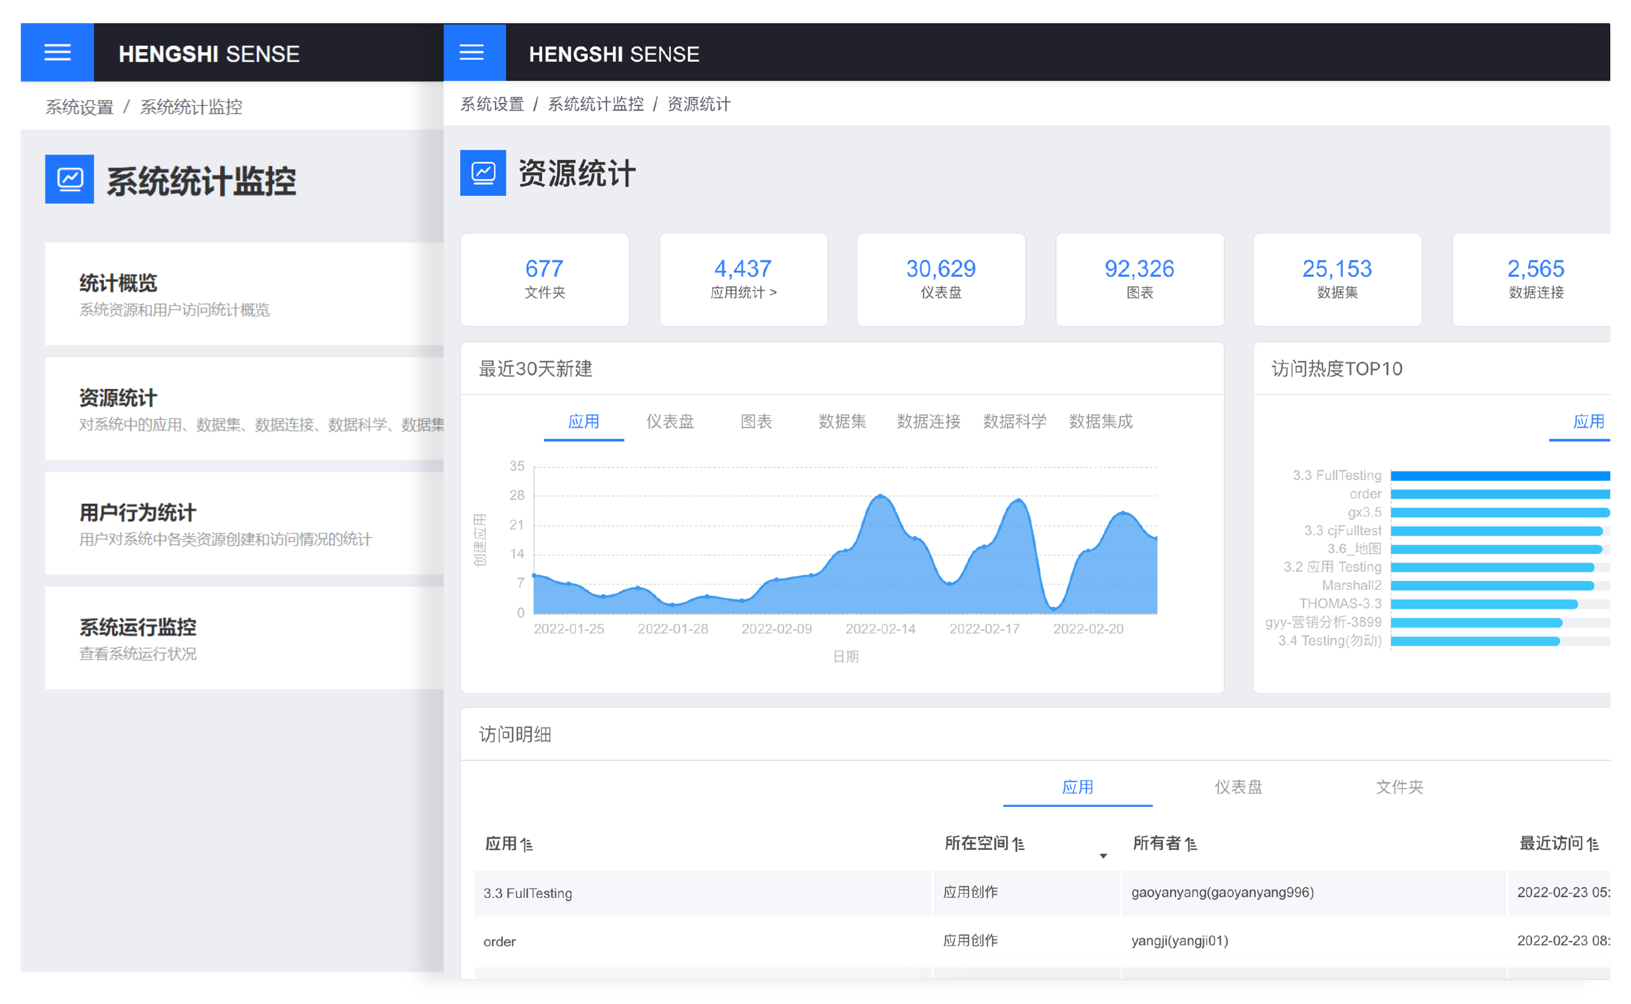Switch to 数据科学 tab in chart panel
The image size is (1631, 1004).
(1014, 422)
